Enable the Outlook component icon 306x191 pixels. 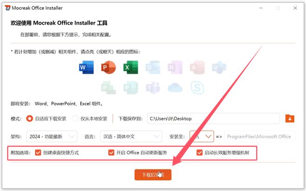coord(153,67)
